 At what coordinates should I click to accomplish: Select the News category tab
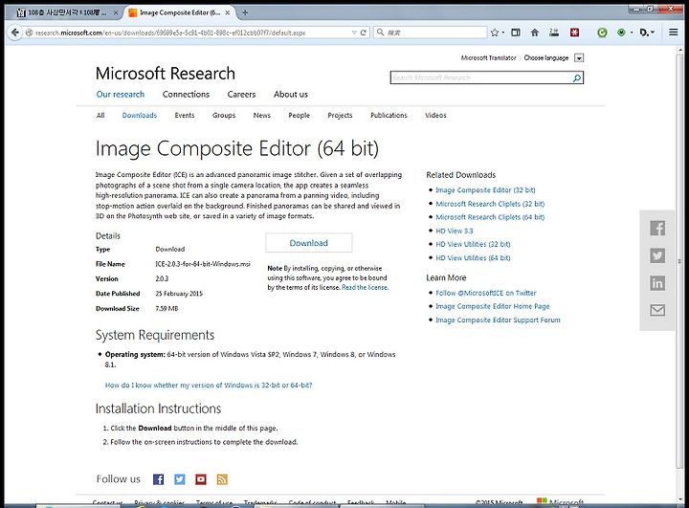click(262, 115)
